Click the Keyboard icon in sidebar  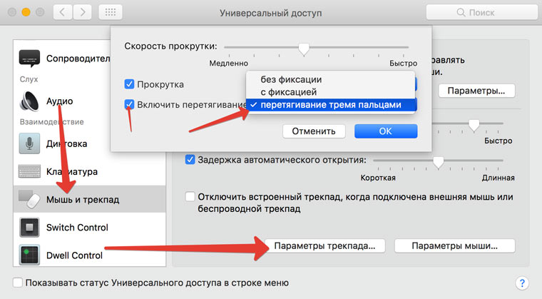[x=31, y=172]
